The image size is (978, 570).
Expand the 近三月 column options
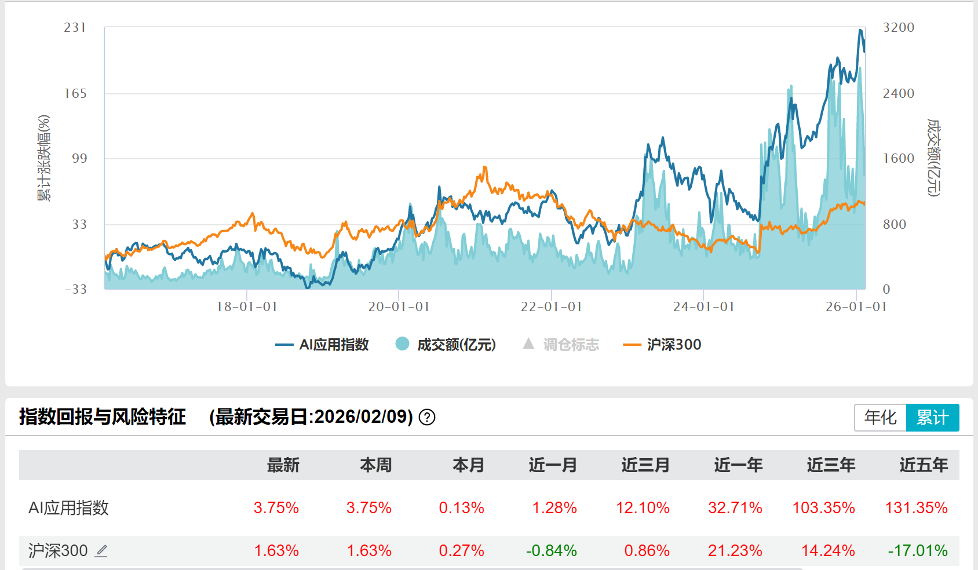[x=645, y=465]
